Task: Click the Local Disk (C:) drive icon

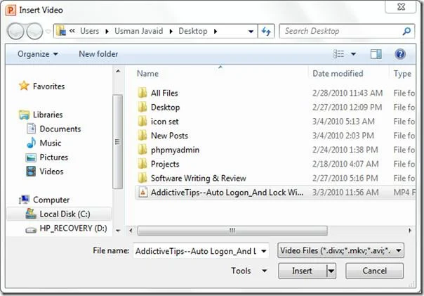Action: pyautogui.click(x=31, y=214)
